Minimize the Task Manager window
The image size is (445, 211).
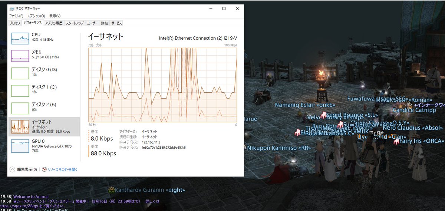point(210,8)
